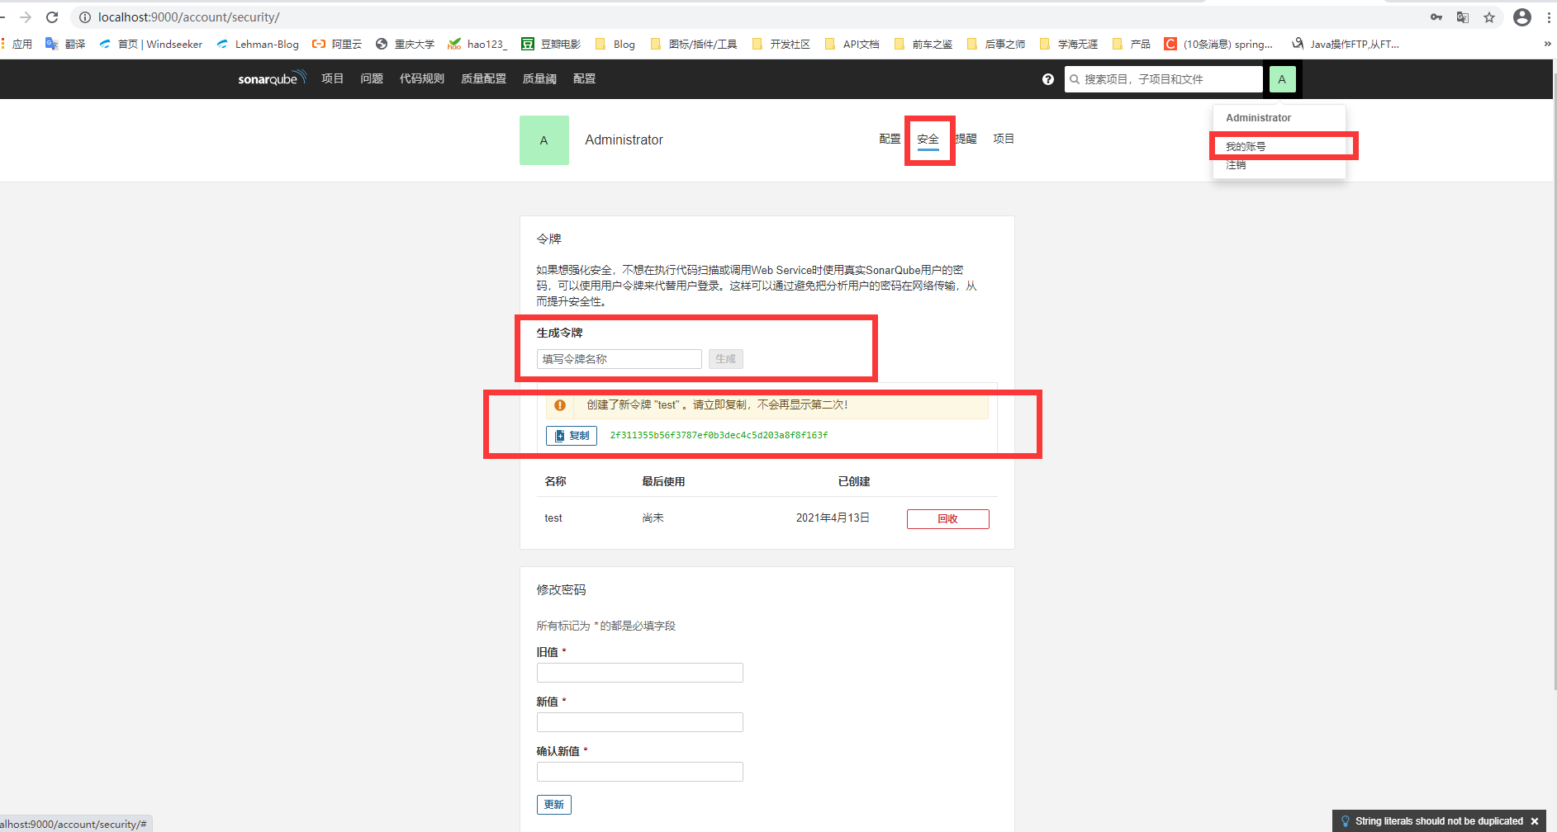Open 产品 bookmark folder
This screenshot has height=832, width=1557.
[1132, 45]
